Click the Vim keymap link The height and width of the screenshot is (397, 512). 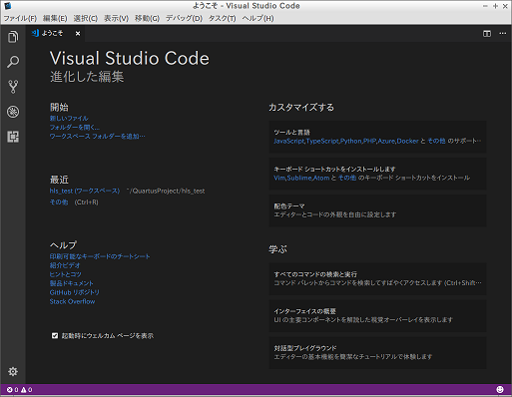279,178
